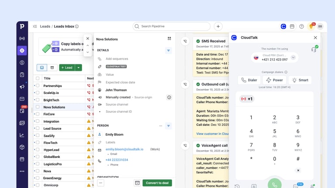
Task: Select the Smart dialer option
Action: [300, 80]
